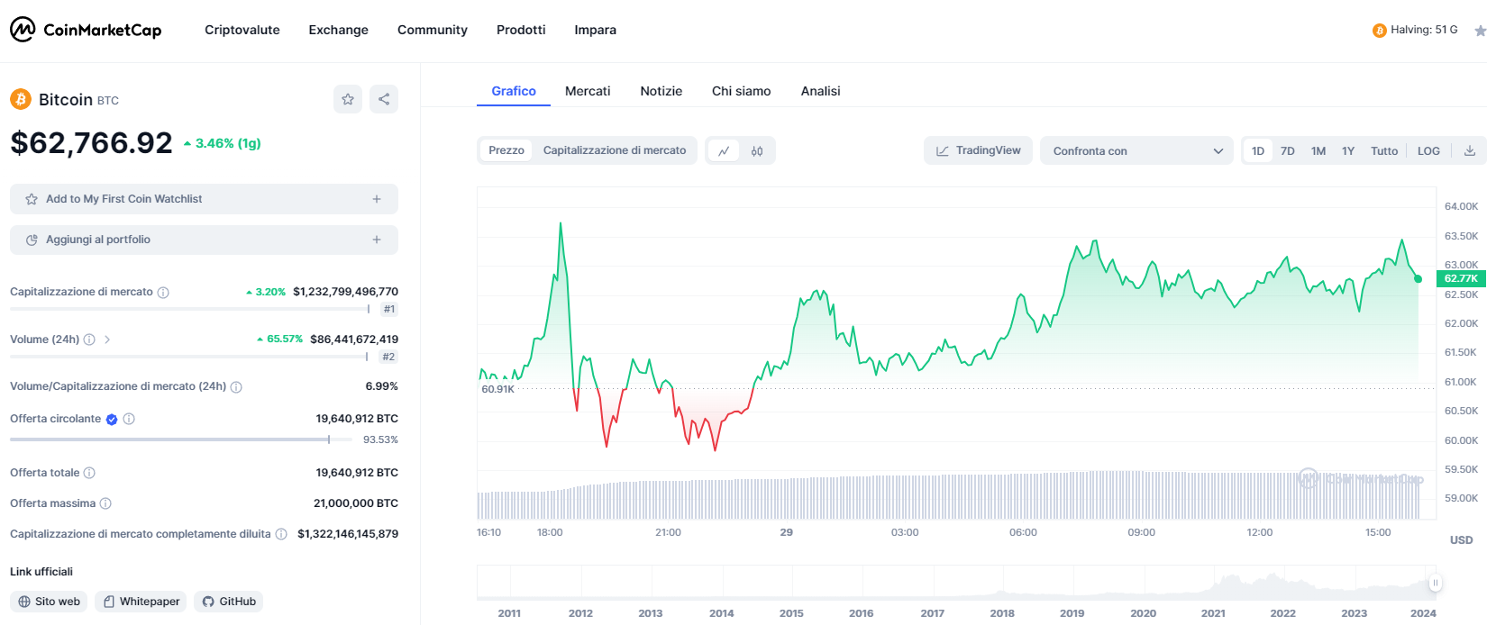Click the star favorite icon beside Bitcoin
Image resolution: width=1487 pixels, height=625 pixels.
tap(348, 99)
